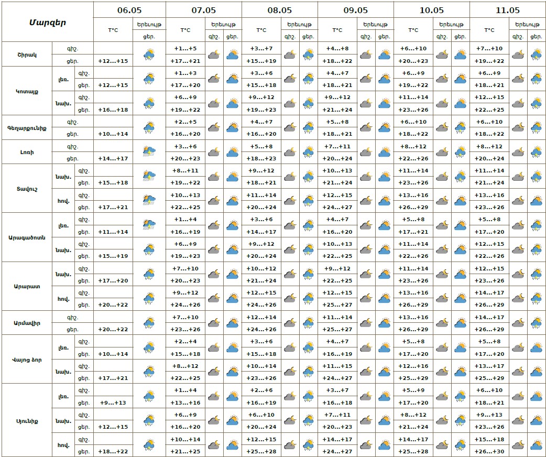Click Լոռի thunderstorm icon under 06.05

[149, 152]
